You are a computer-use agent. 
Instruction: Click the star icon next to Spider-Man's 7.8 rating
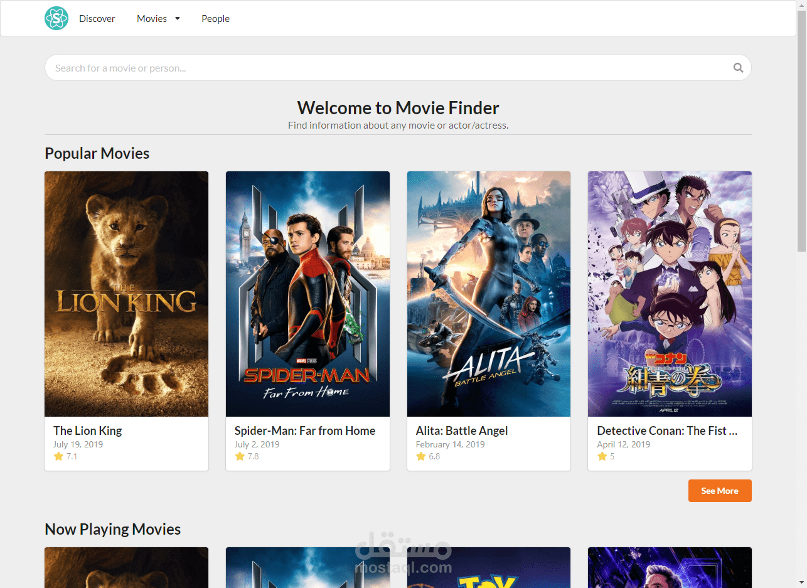click(x=238, y=456)
